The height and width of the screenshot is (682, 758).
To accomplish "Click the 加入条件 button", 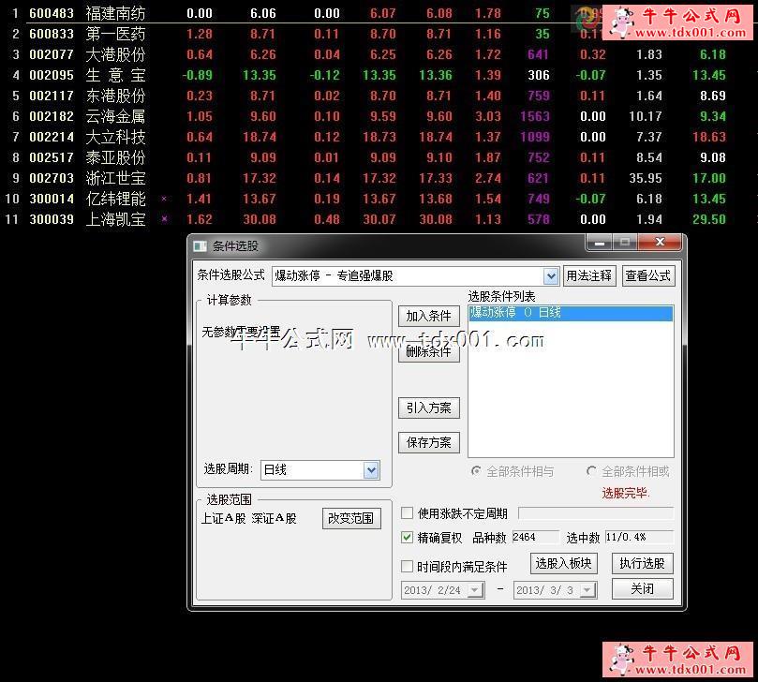I will coord(429,316).
